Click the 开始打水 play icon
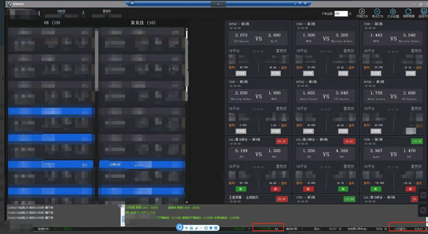The width and height of the screenshot is (428, 234). [x=362, y=12]
